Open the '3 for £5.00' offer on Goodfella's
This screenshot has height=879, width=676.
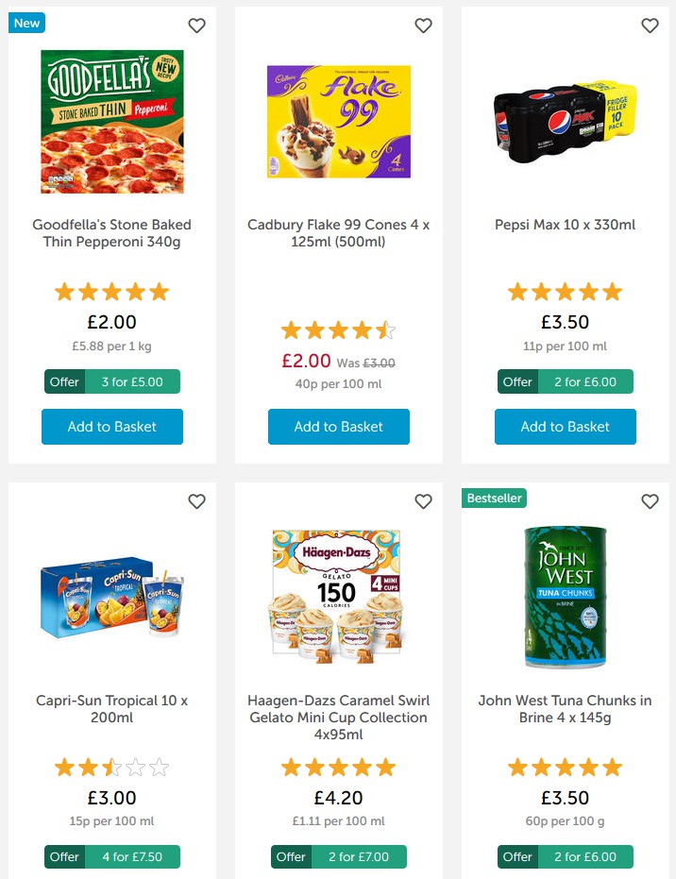point(111,381)
